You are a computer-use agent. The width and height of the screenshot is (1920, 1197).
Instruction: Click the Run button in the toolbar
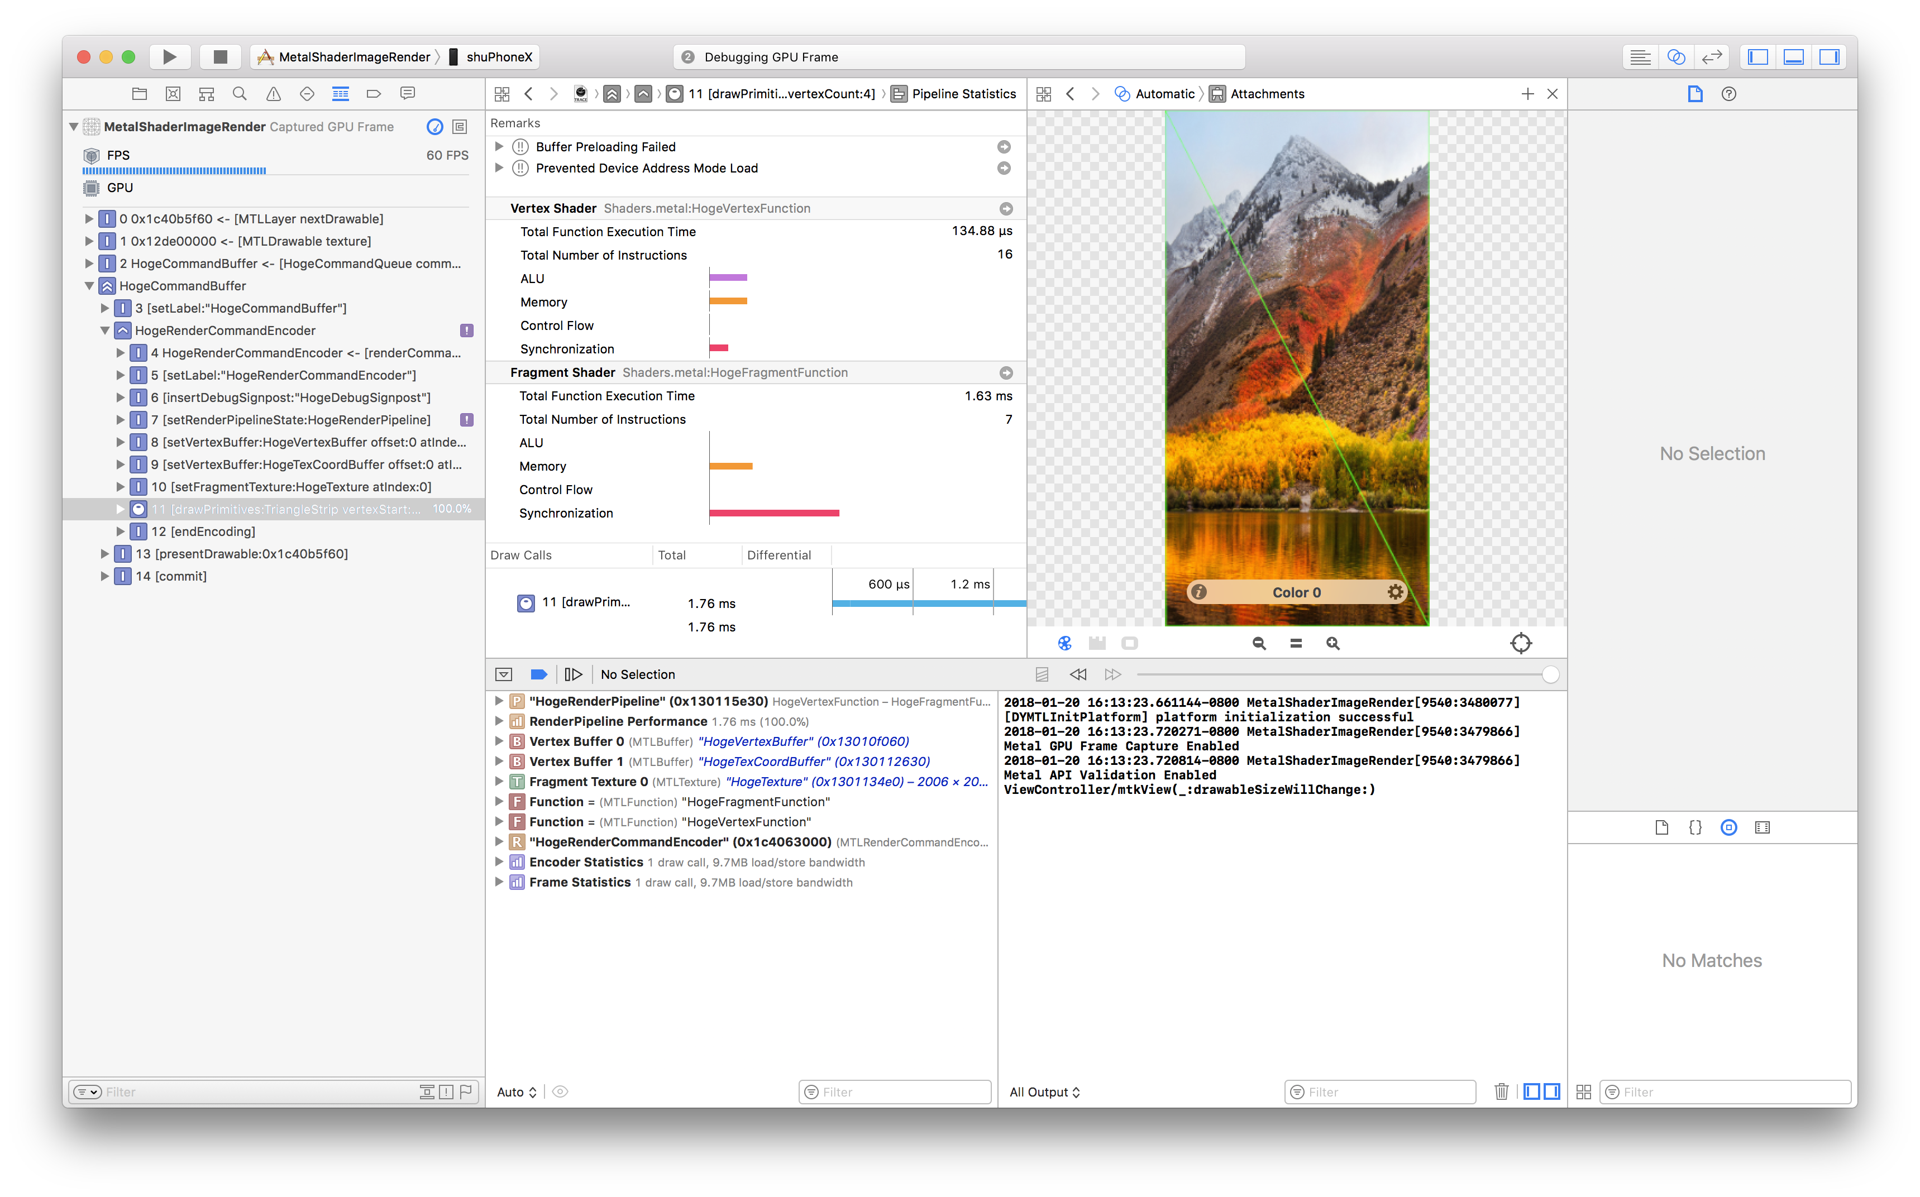pos(169,56)
